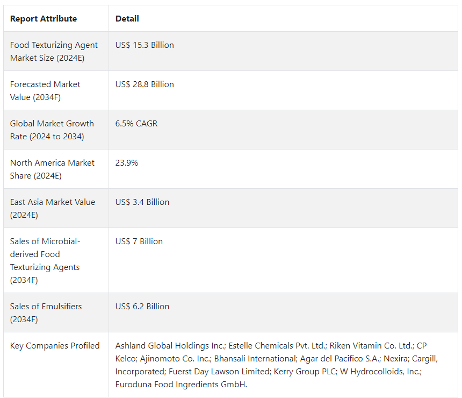Click the 6.5% CAGR value
The width and height of the screenshot is (462, 398).
[x=136, y=124]
